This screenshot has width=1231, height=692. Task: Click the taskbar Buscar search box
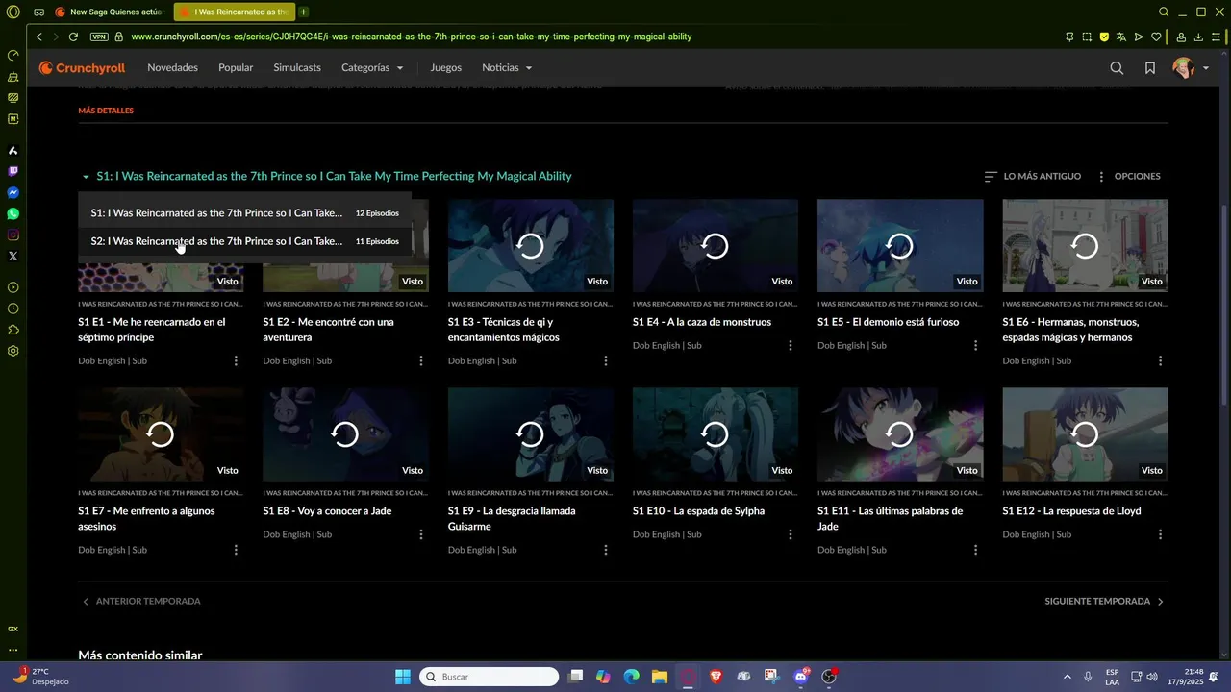point(490,677)
